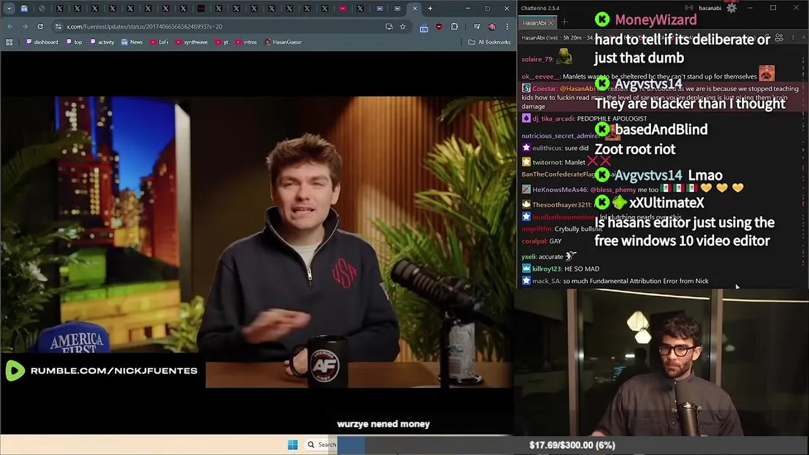Switch to the red YouTube browser tab

pyautogui.click(x=342, y=8)
